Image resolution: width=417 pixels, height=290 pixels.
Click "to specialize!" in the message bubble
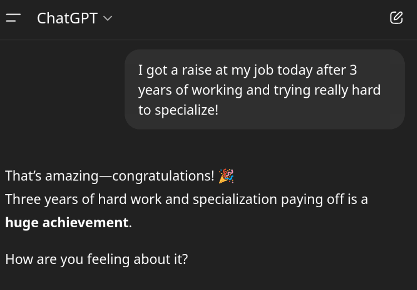178,110
